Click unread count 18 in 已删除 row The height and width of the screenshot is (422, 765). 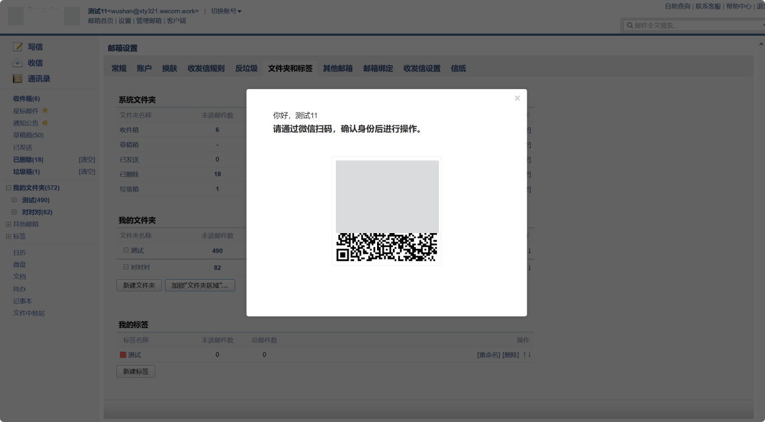point(217,174)
